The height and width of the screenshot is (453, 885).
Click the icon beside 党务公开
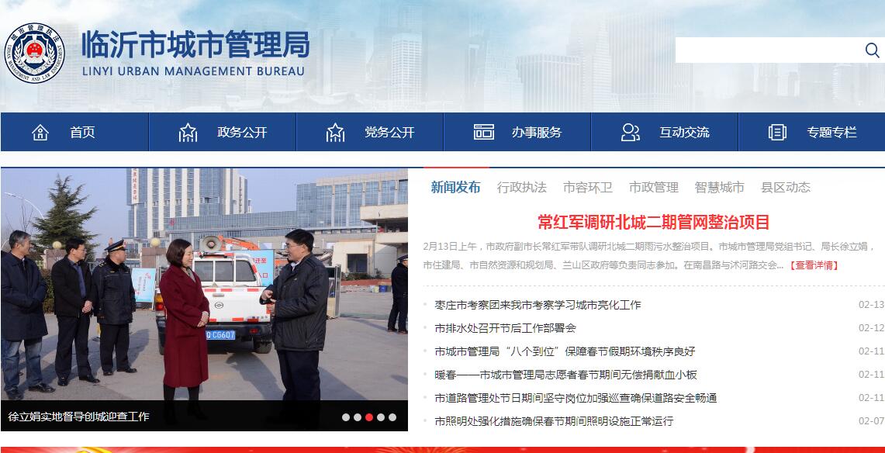click(335, 133)
